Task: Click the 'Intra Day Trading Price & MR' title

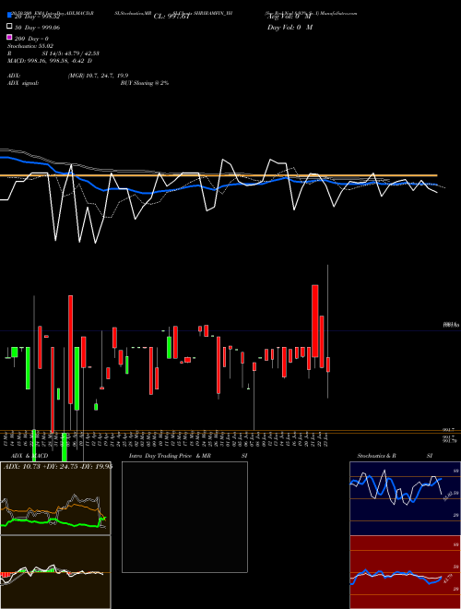Action: coord(170,456)
